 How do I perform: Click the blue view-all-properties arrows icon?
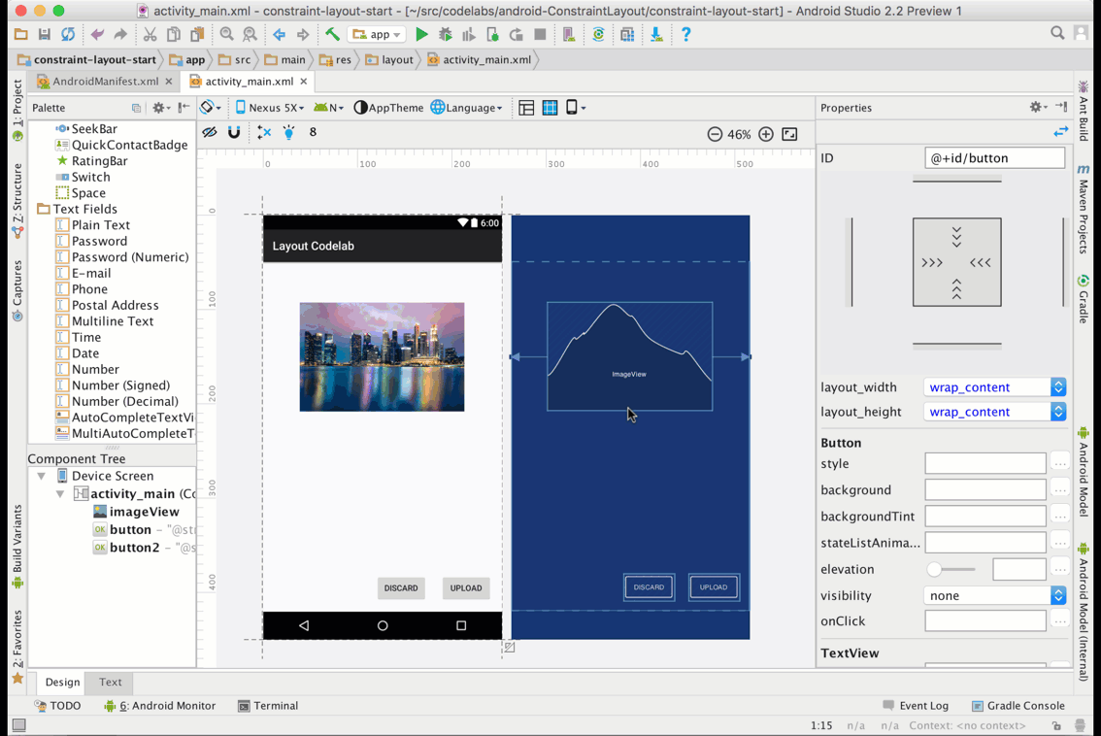point(1060,132)
